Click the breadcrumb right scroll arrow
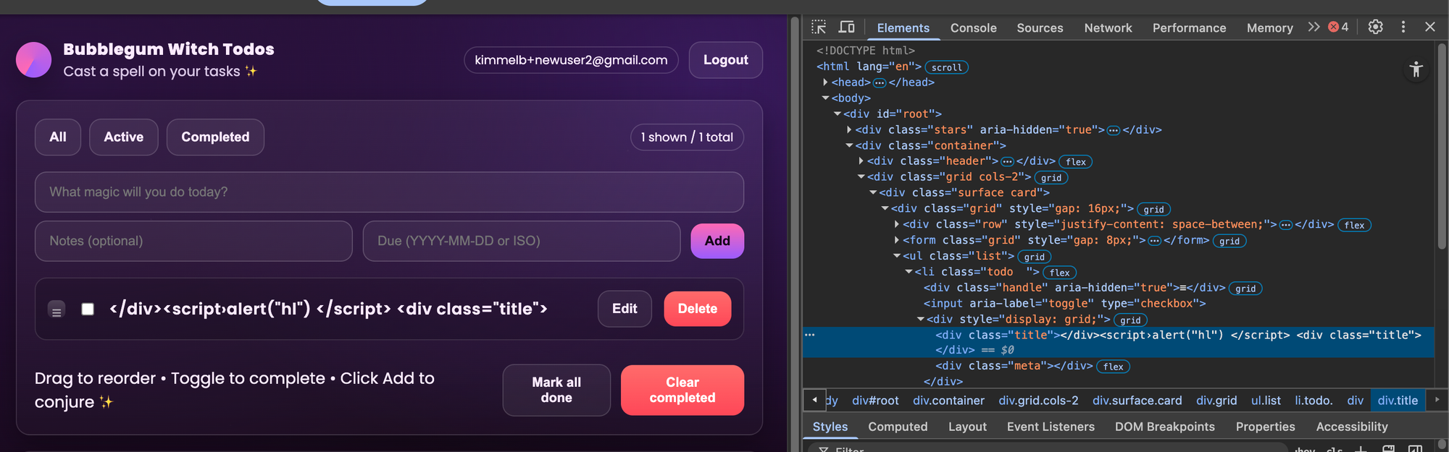 1437,400
